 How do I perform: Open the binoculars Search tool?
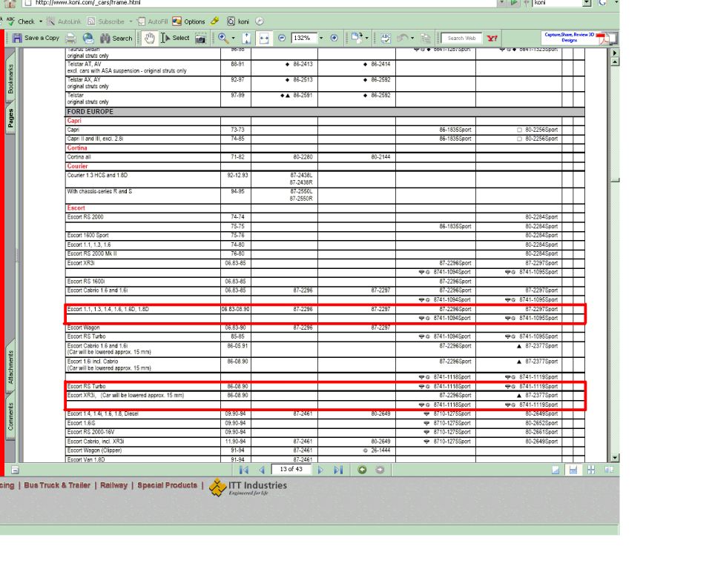coord(116,38)
